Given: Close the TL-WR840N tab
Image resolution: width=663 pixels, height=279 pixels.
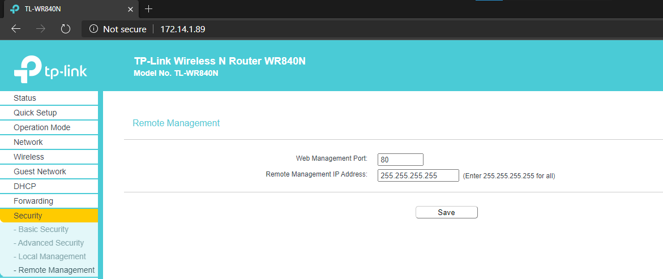Looking at the screenshot, I should (131, 9).
